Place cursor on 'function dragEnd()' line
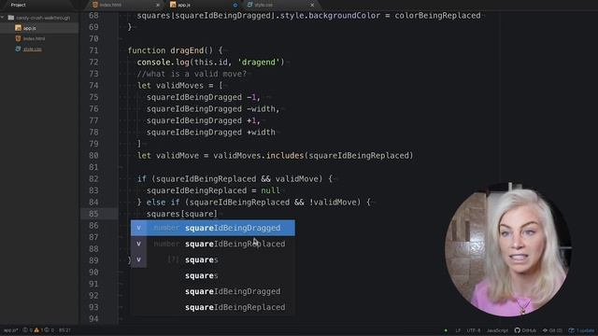This screenshot has height=336, width=598. click(x=175, y=50)
